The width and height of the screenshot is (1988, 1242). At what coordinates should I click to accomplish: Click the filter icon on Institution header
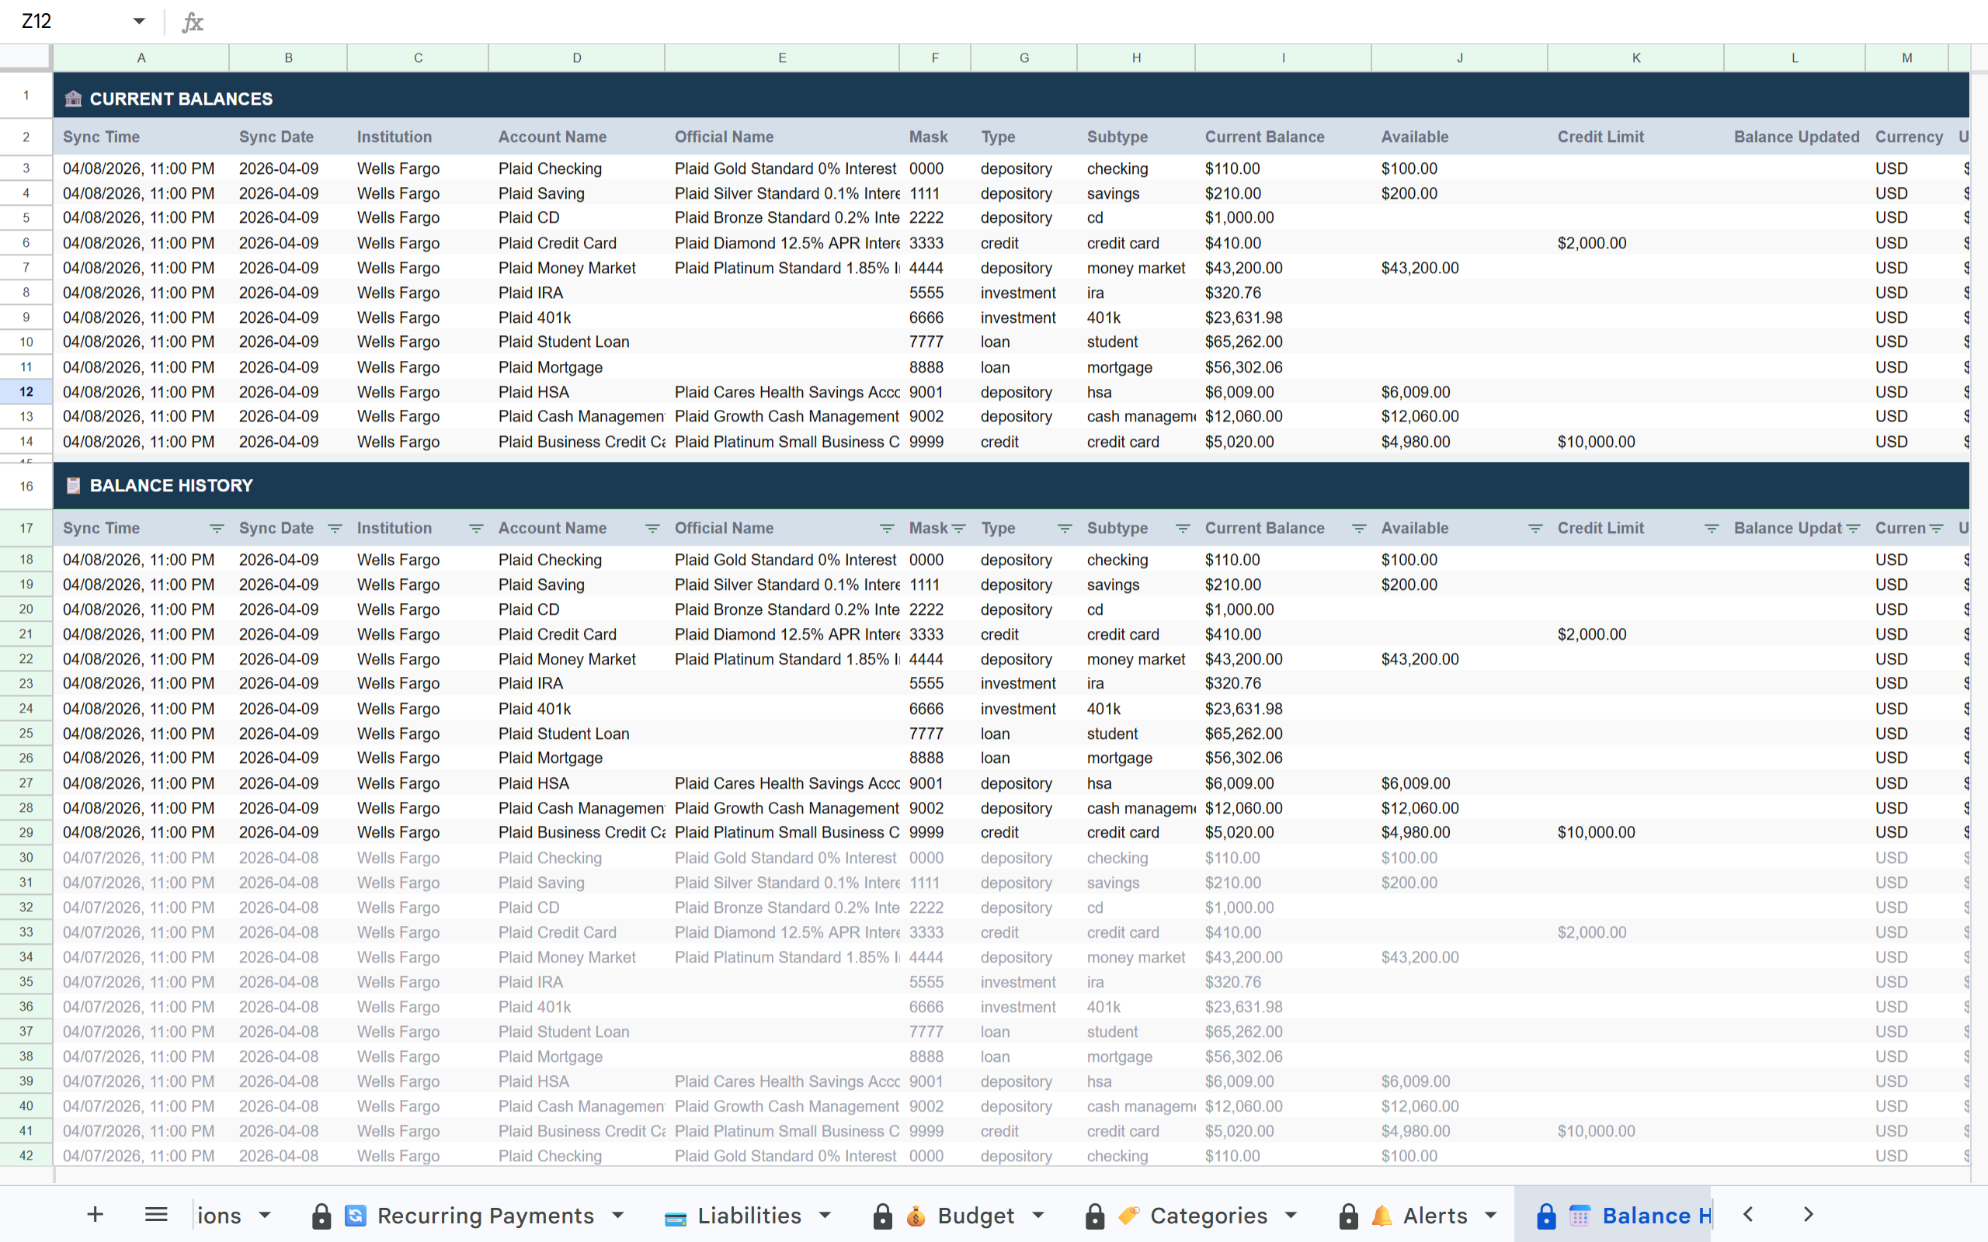477,528
